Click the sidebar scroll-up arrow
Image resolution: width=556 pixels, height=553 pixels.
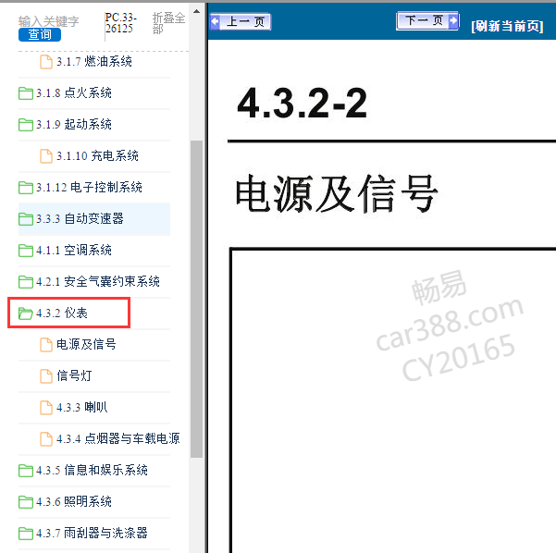point(196,11)
